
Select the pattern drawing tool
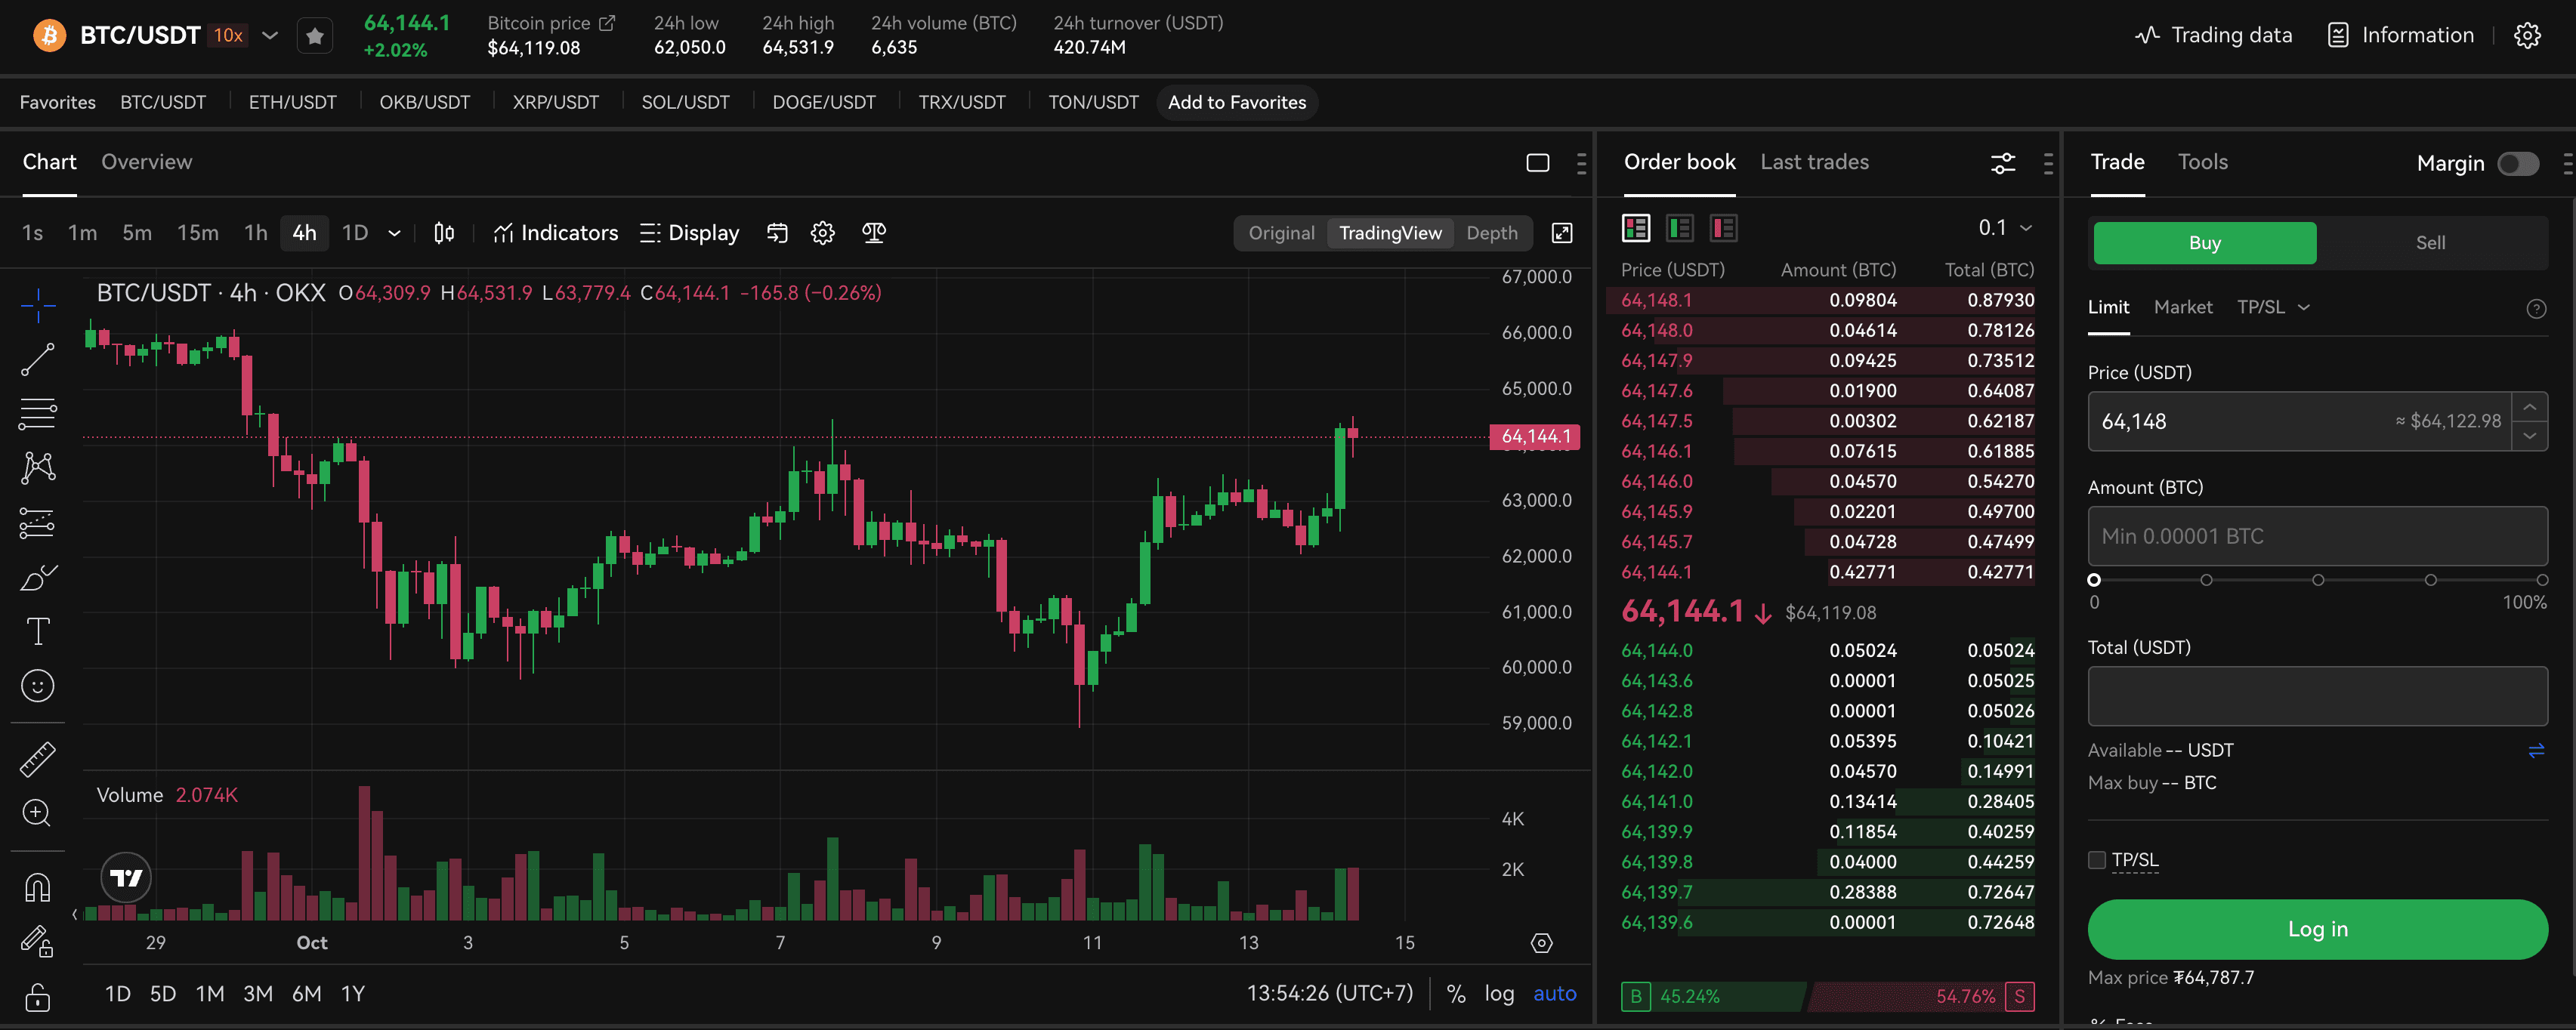coord(38,467)
